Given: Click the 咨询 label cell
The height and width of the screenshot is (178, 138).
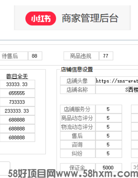Looking at the screenshot, I should pyautogui.click(x=78, y=145).
